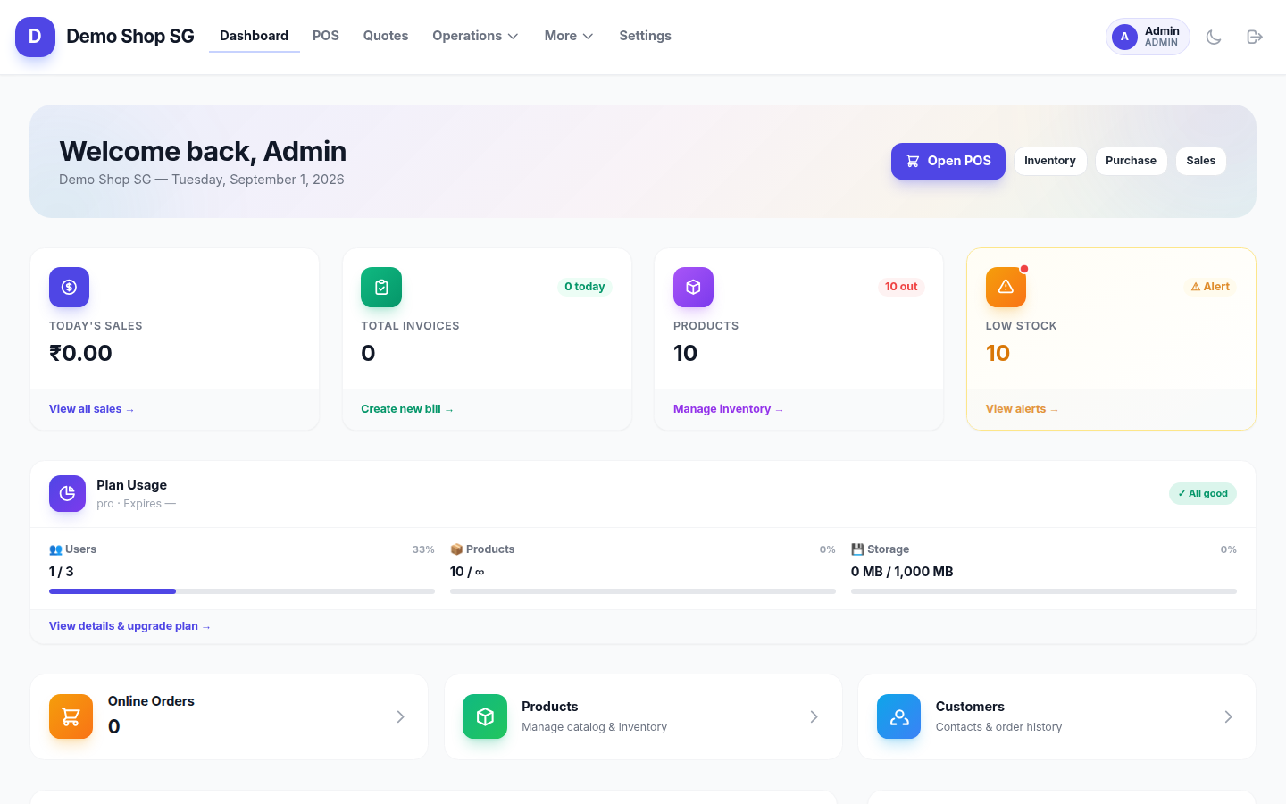
Task: Click the All good status badge
Action: click(x=1203, y=493)
